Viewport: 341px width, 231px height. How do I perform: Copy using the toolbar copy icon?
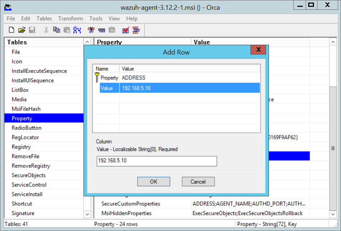(x=57, y=30)
